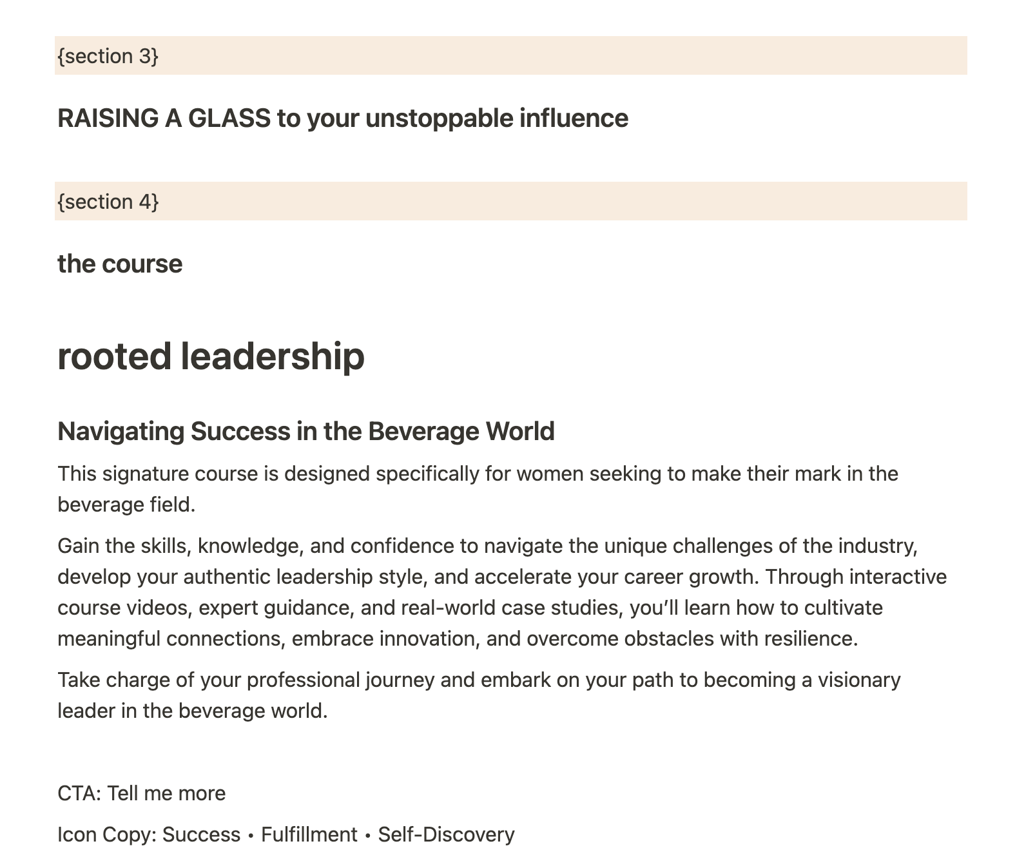This screenshot has height=857, width=1026.
Task: Click the line "leader in the beverage world."
Action: pyautogui.click(x=193, y=711)
